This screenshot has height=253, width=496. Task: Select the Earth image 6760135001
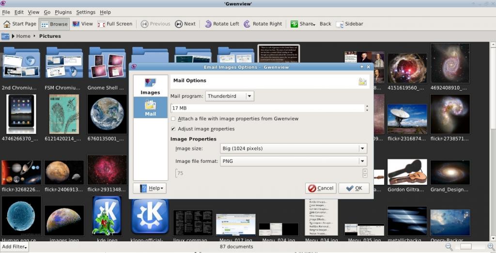click(x=107, y=114)
